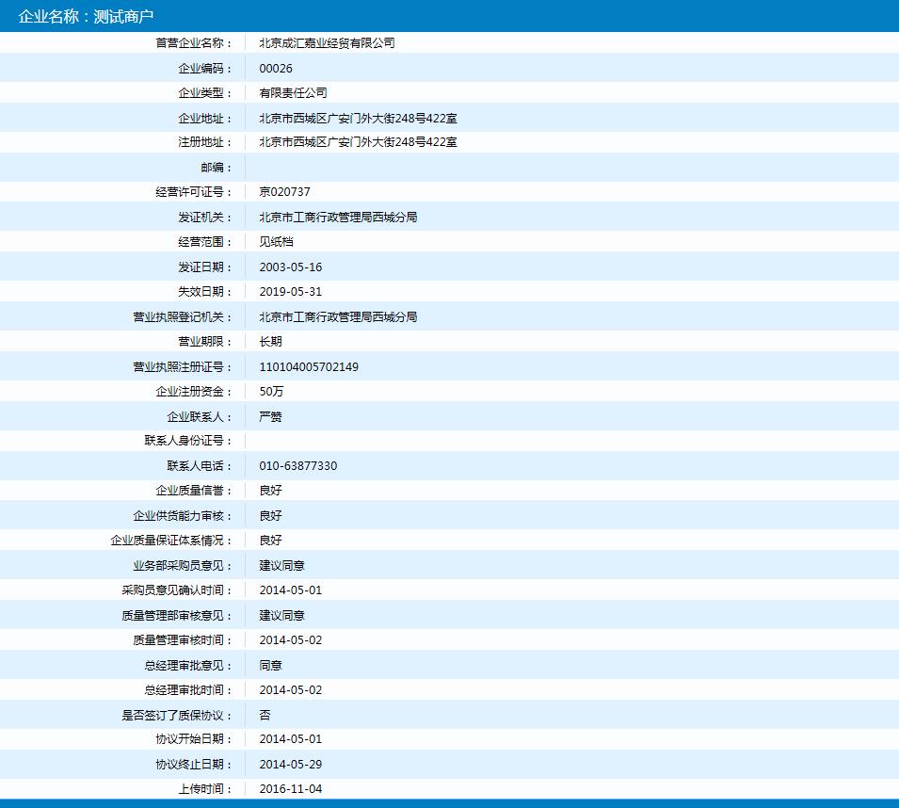Click contact person name 严赞
Screen dimensions: 899x808
pos(270,417)
